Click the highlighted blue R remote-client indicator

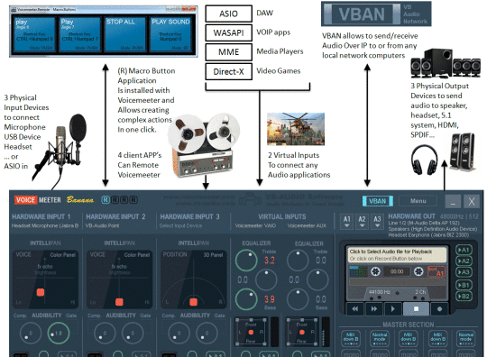[106, 199]
